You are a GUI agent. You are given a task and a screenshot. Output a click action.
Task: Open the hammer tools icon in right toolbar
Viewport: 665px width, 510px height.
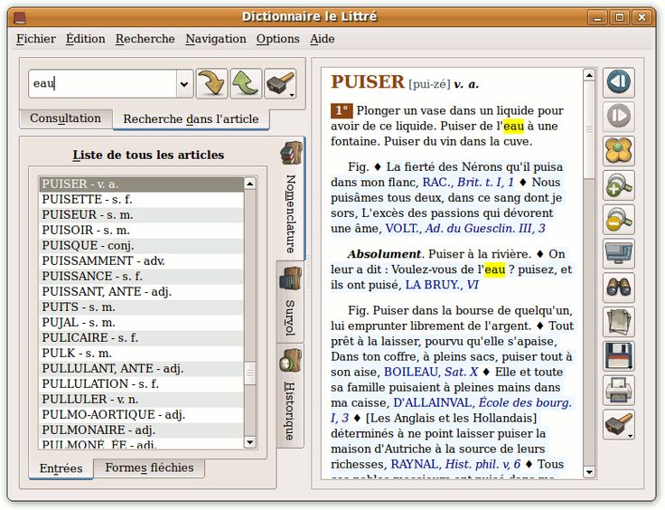point(619,425)
